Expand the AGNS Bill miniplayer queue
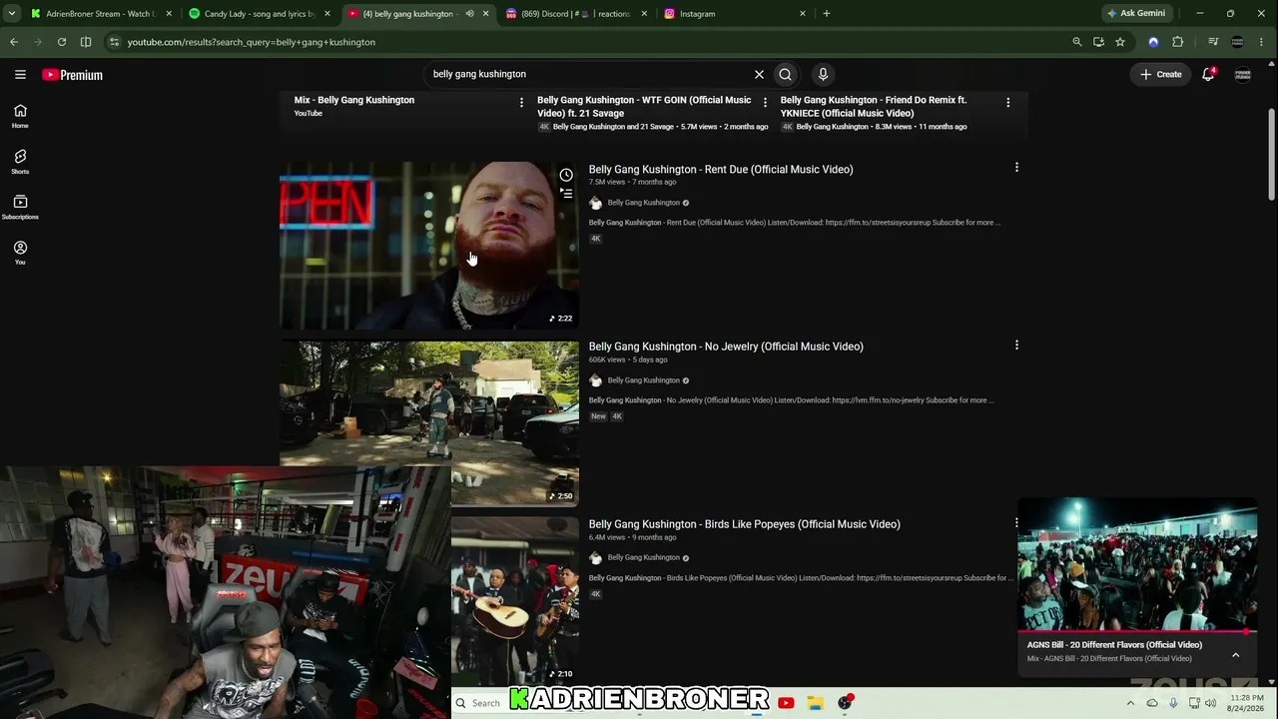This screenshot has width=1278, height=719. pyautogui.click(x=1235, y=655)
